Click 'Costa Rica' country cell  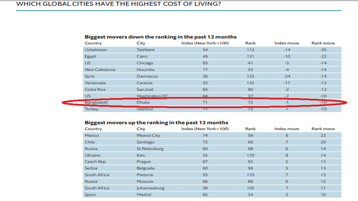[95, 89]
